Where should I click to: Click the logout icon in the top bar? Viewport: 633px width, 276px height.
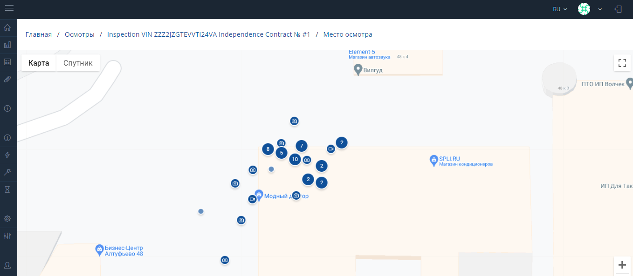pyautogui.click(x=618, y=9)
